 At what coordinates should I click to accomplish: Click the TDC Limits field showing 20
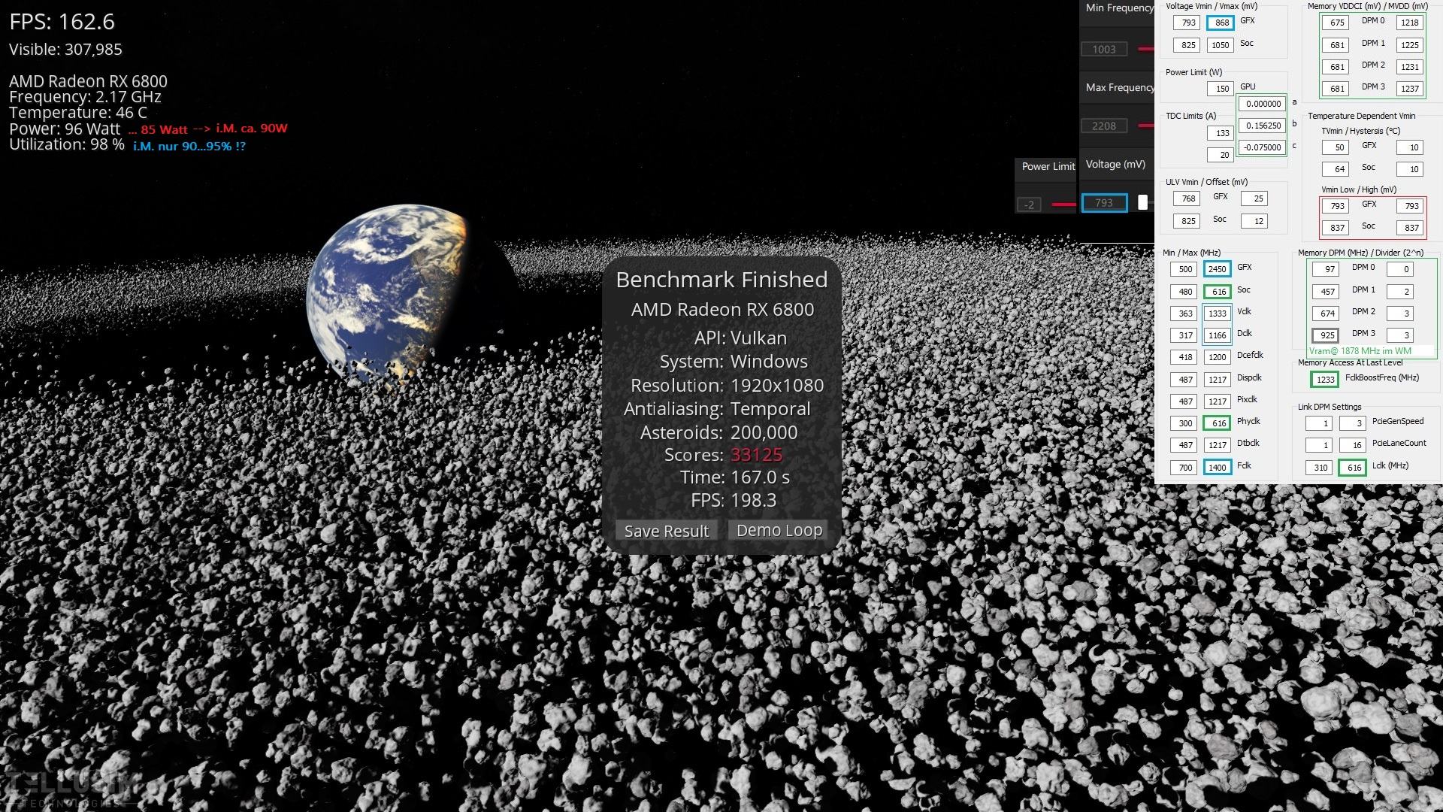tap(1220, 155)
